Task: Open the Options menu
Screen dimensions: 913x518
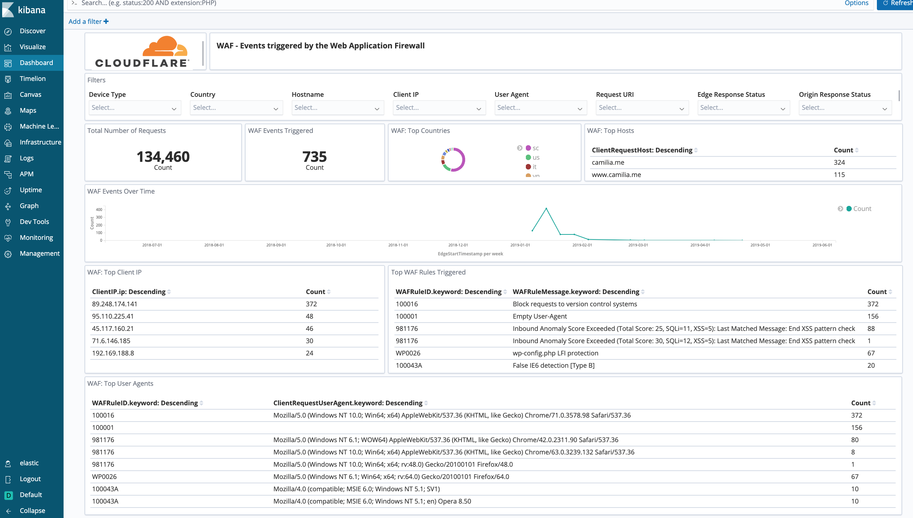Action: coord(856,3)
